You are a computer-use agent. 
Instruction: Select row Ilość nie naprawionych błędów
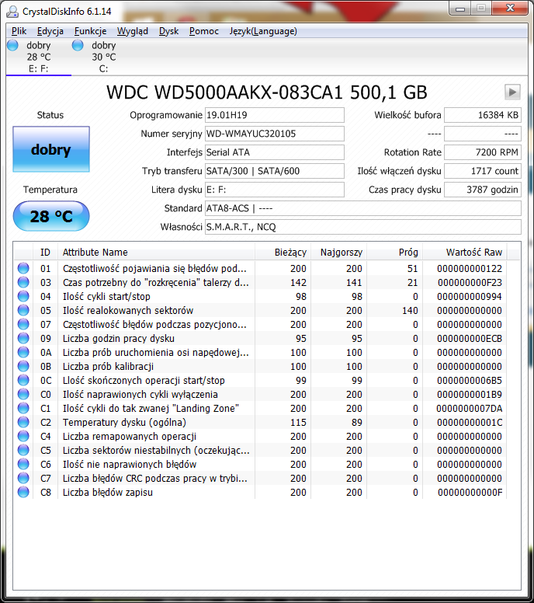click(x=261, y=464)
